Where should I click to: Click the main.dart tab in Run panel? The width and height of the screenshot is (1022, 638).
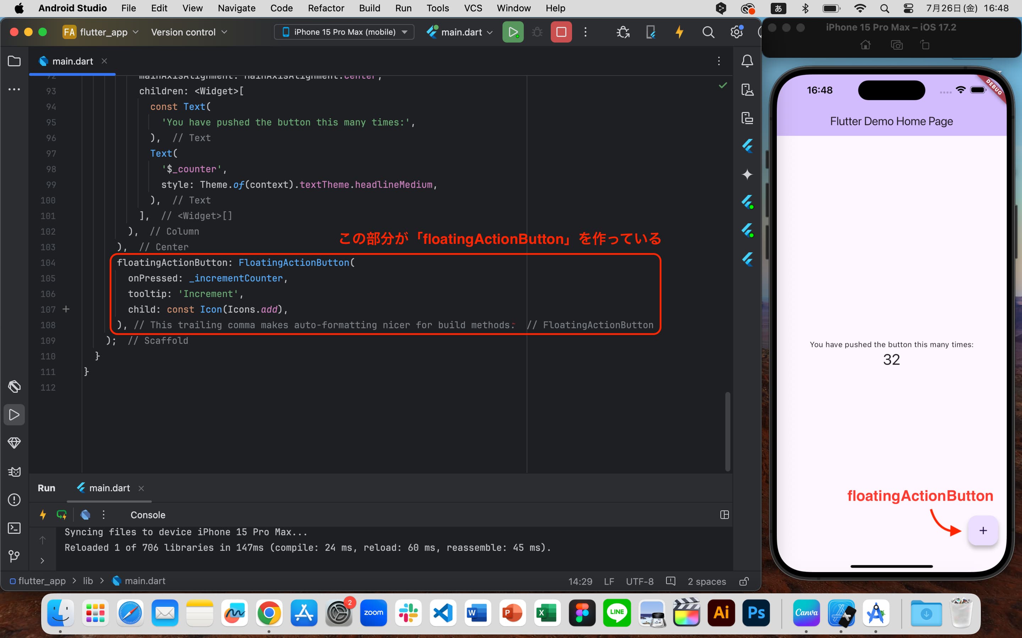click(x=109, y=487)
